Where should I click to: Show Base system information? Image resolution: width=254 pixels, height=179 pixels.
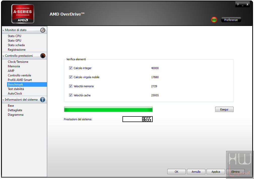pos(11,106)
